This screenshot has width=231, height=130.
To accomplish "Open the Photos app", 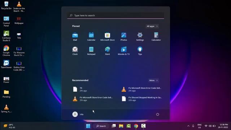I will point(124,36).
